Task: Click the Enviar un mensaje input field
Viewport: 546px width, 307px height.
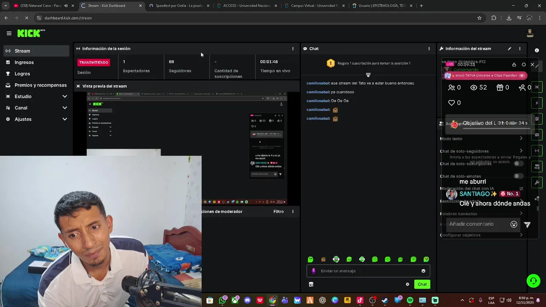Action: tap(368, 271)
